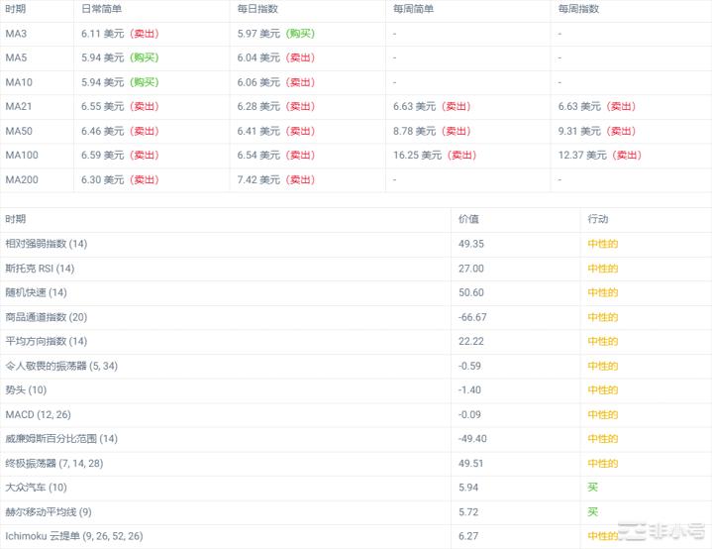Select the 大众汽车 (10) row
This screenshot has height=549, width=712.
coord(356,488)
